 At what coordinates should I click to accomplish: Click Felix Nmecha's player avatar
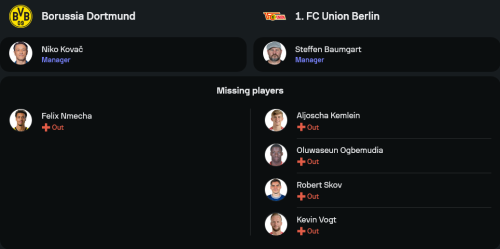click(x=20, y=120)
